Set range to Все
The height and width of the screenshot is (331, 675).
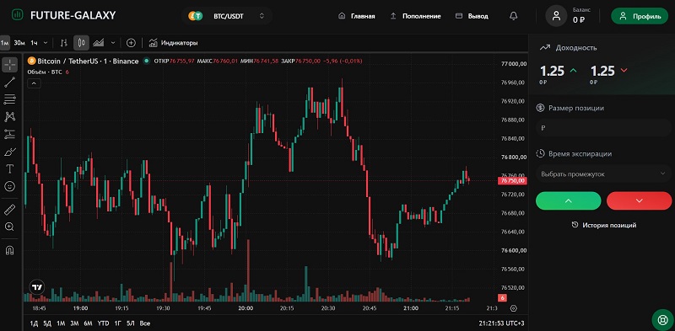pos(145,323)
